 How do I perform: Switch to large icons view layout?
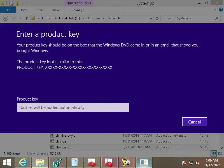click(220, 154)
